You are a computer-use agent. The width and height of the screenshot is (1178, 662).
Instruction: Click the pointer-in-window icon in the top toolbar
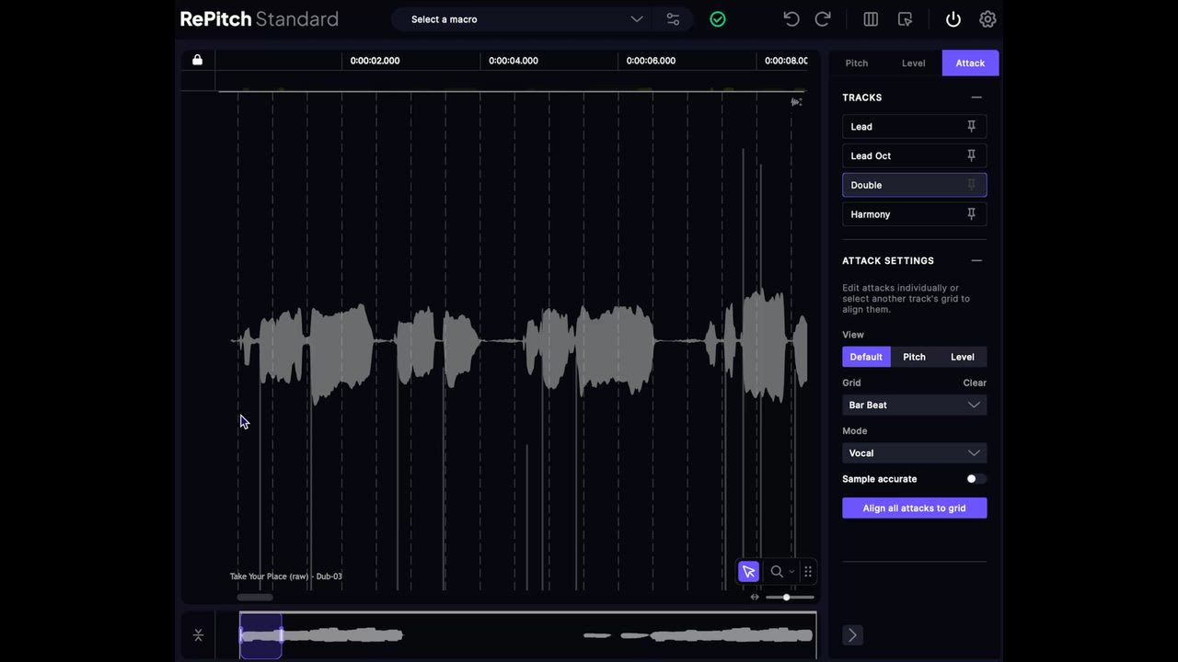point(905,19)
